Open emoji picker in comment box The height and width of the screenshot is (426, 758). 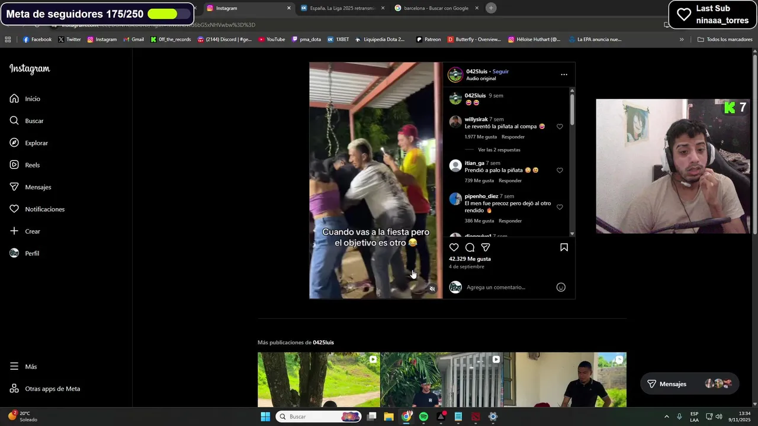[561, 287]
